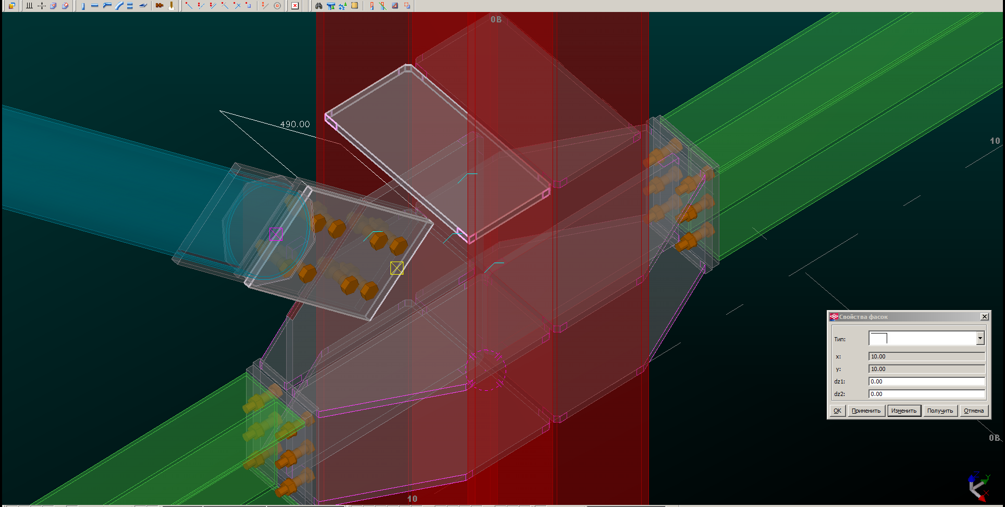Image resolution: width=1005 pixels, height=507 pixels.
Task: Select the yellow chamfer handle on plate
Action: click(397, 268)
